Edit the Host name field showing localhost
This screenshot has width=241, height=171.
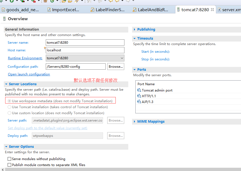(x=85, y=50)
